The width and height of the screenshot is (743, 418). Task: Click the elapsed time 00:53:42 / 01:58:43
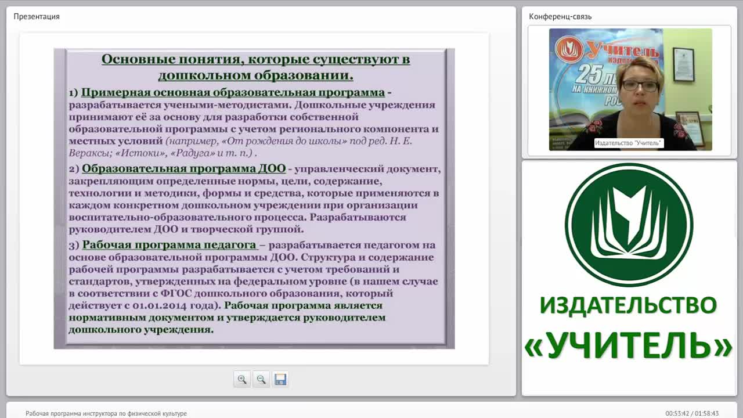click(x=692, y=413)
